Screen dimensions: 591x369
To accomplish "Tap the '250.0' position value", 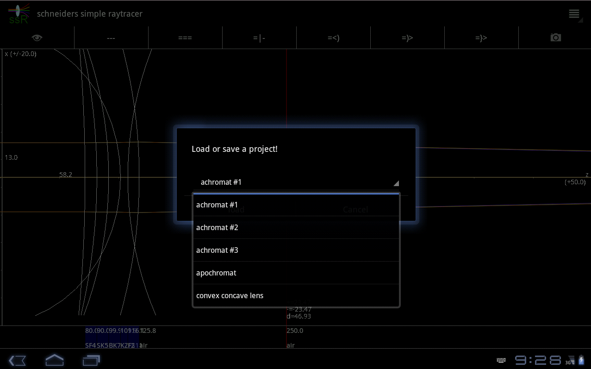I will (x=295, y=331).
